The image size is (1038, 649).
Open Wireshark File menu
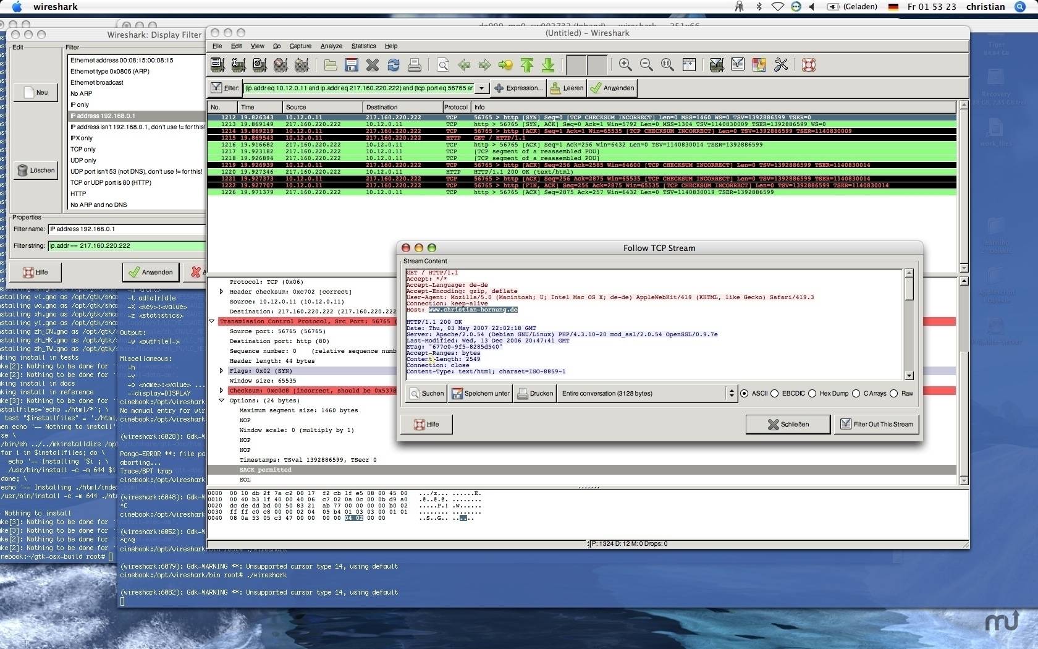pos(217,46)
